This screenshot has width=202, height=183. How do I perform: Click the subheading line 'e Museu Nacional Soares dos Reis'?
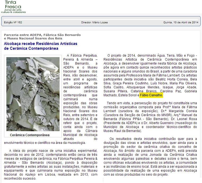tap(33, 38)
